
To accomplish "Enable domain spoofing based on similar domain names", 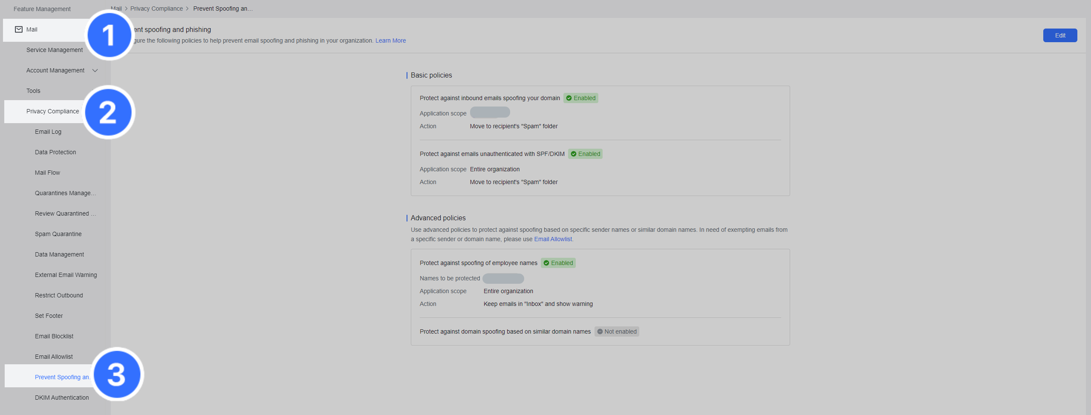I will [617, 331].
